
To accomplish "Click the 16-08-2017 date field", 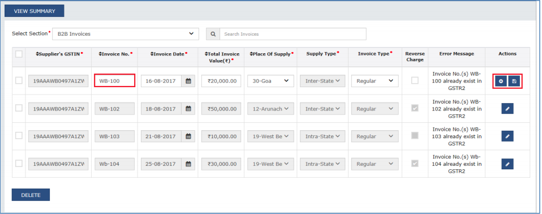I will tap(161, 81).
